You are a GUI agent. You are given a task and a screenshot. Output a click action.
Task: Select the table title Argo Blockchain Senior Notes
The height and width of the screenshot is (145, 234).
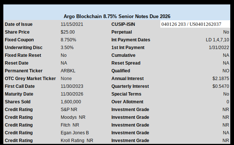click(117, 16)
